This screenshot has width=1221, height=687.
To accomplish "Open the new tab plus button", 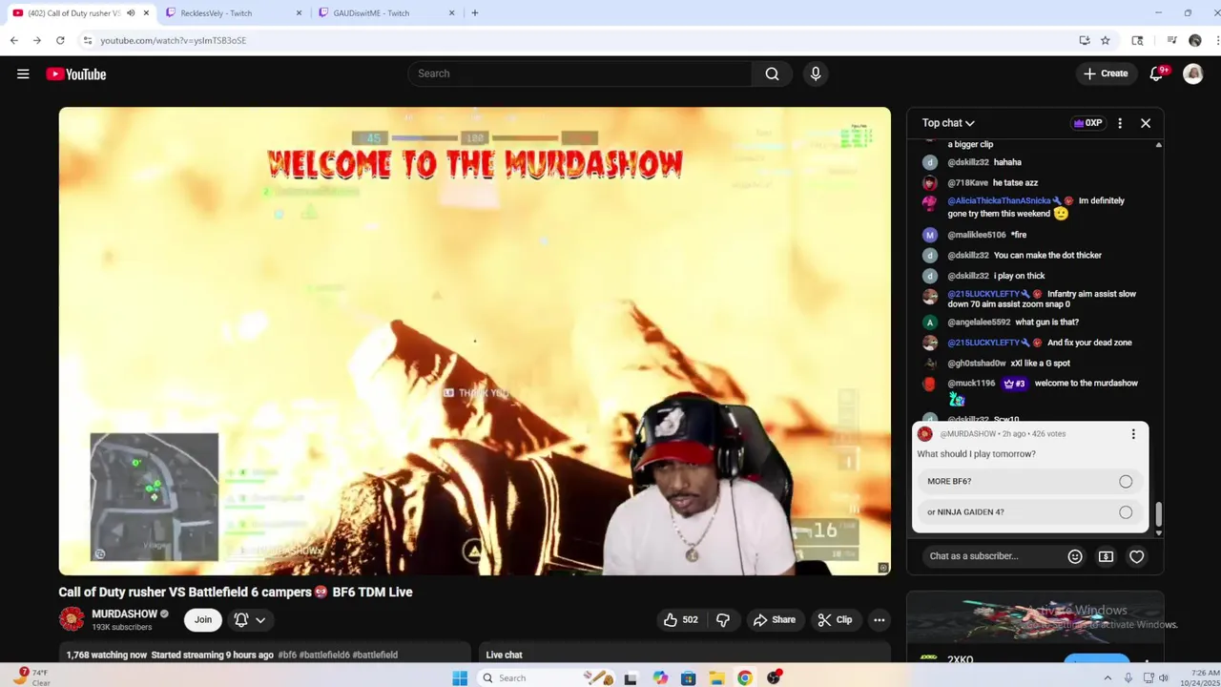I will 475,13.
